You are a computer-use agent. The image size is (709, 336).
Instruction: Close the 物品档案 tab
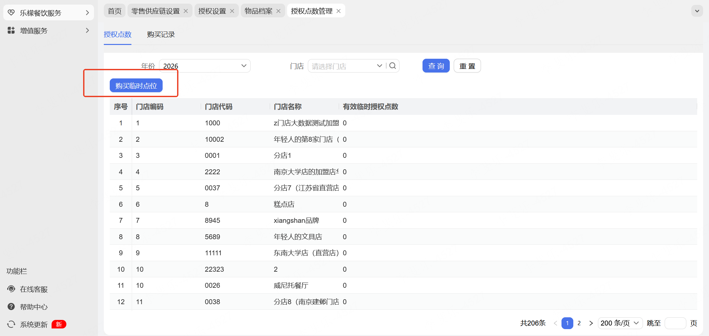pos(278,11)
